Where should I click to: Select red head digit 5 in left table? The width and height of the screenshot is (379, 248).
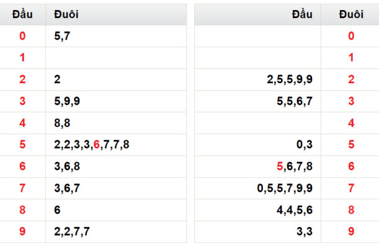[x=22, y=144]
